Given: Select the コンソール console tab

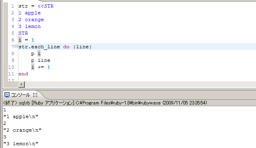Looking at the screenshot, I should [x=20, y=95].
